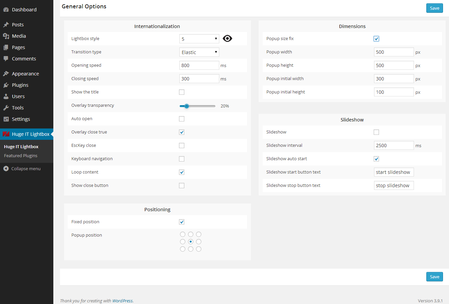The height and width of the screenshot is (304, 449).
Task: Open the Lightbox style dropdown
Action: click(x=199, y=39)
